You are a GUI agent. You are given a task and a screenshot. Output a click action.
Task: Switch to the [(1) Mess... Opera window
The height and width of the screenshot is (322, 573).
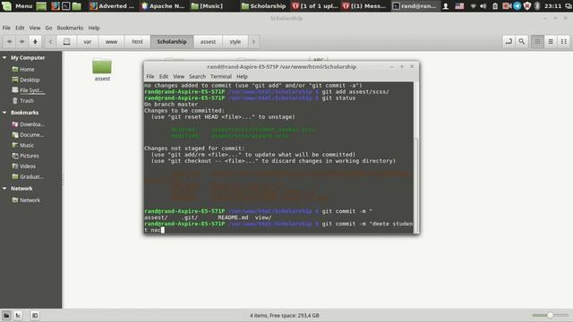click(364, 6)
